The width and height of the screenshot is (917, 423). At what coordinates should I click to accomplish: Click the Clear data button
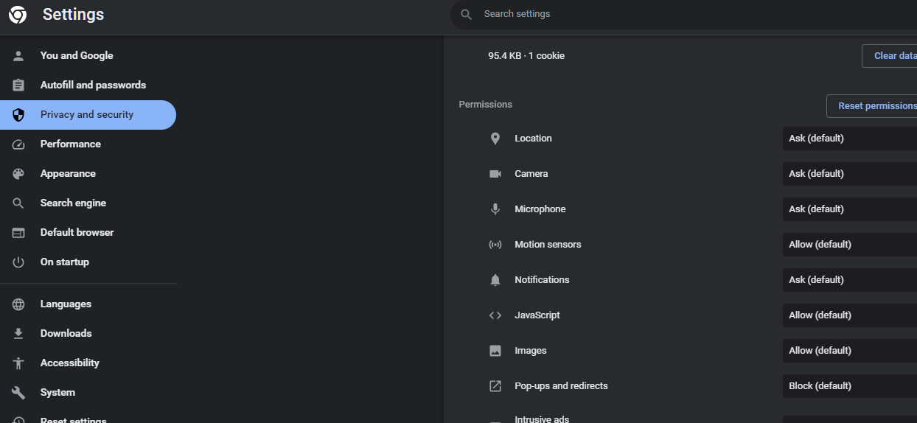(x=893, y=56)
